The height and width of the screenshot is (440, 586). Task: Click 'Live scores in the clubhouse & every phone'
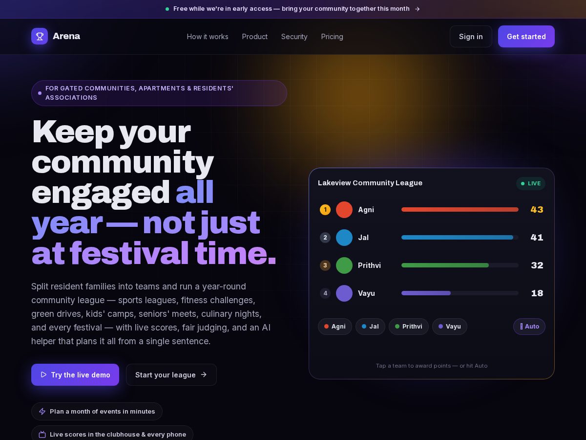coord(118,435)
